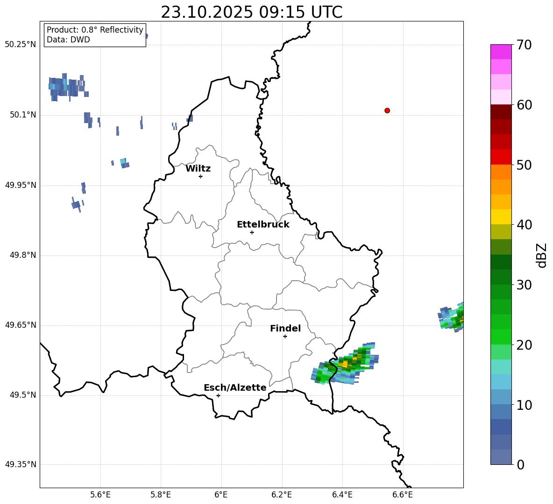Click the 50.25°N latitude label
Image resolution: width=553 pixels, height=504 pixels.
point(21,45)
